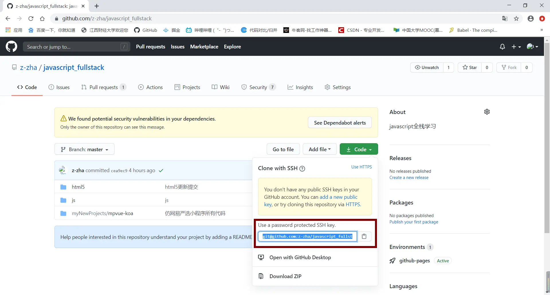550x295 pixels.
Task: Click Publish your first package link
Action: 414,222
